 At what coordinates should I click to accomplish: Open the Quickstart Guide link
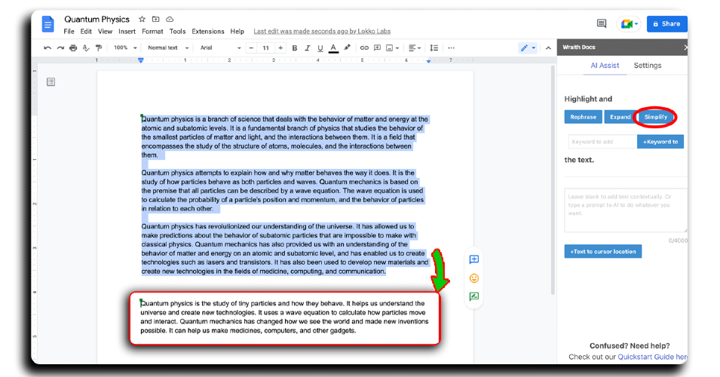652,357
